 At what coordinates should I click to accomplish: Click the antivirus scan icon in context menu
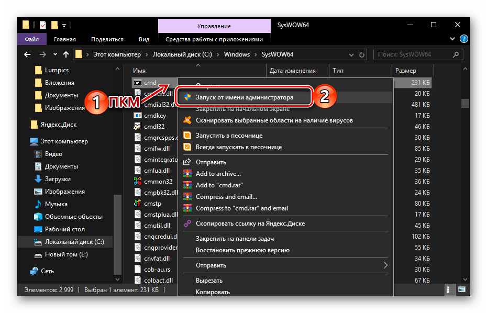[x=187, y=120]
